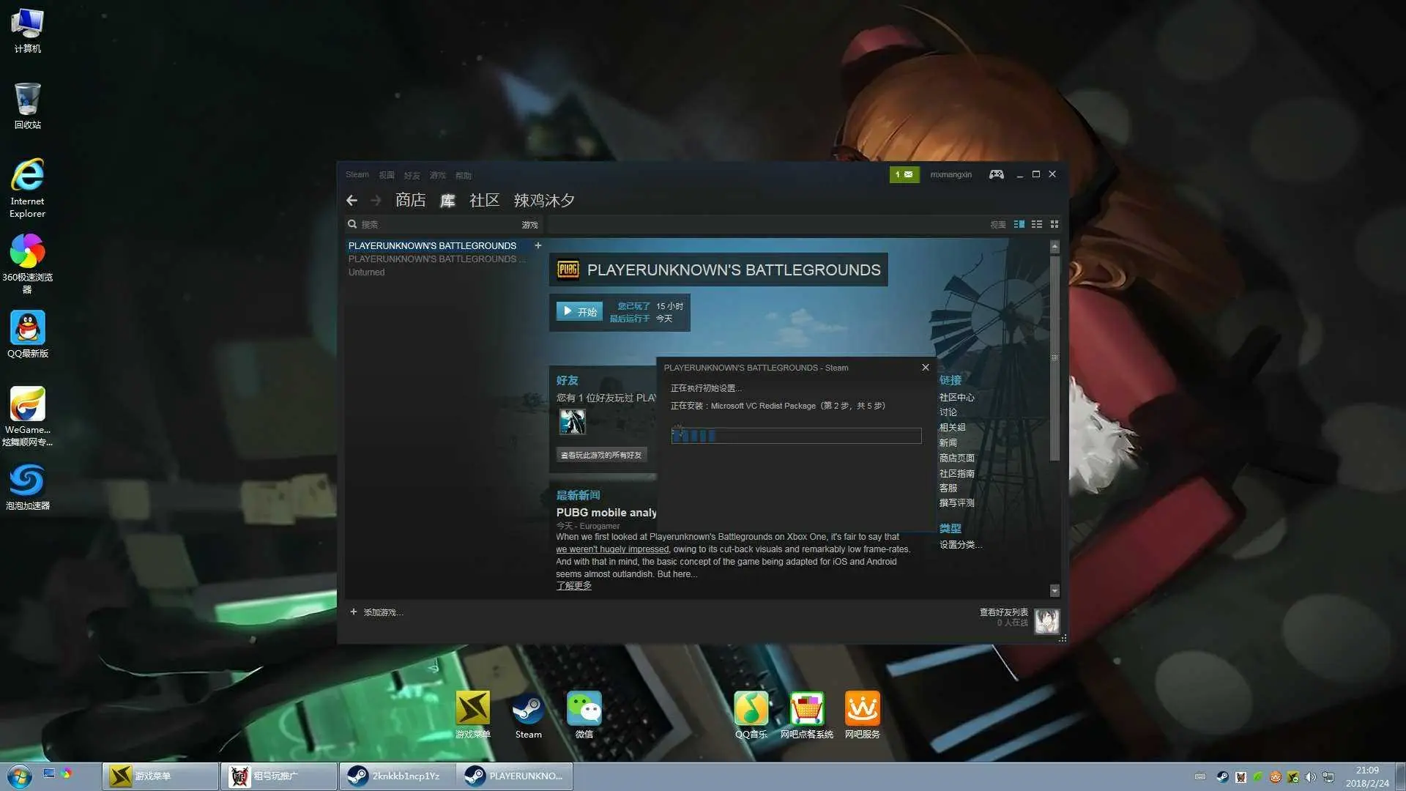The width and height of the screenshot is (1406, 791).
Task: Launch 360 speed browser desktop icon
Action: click(27, 264)
